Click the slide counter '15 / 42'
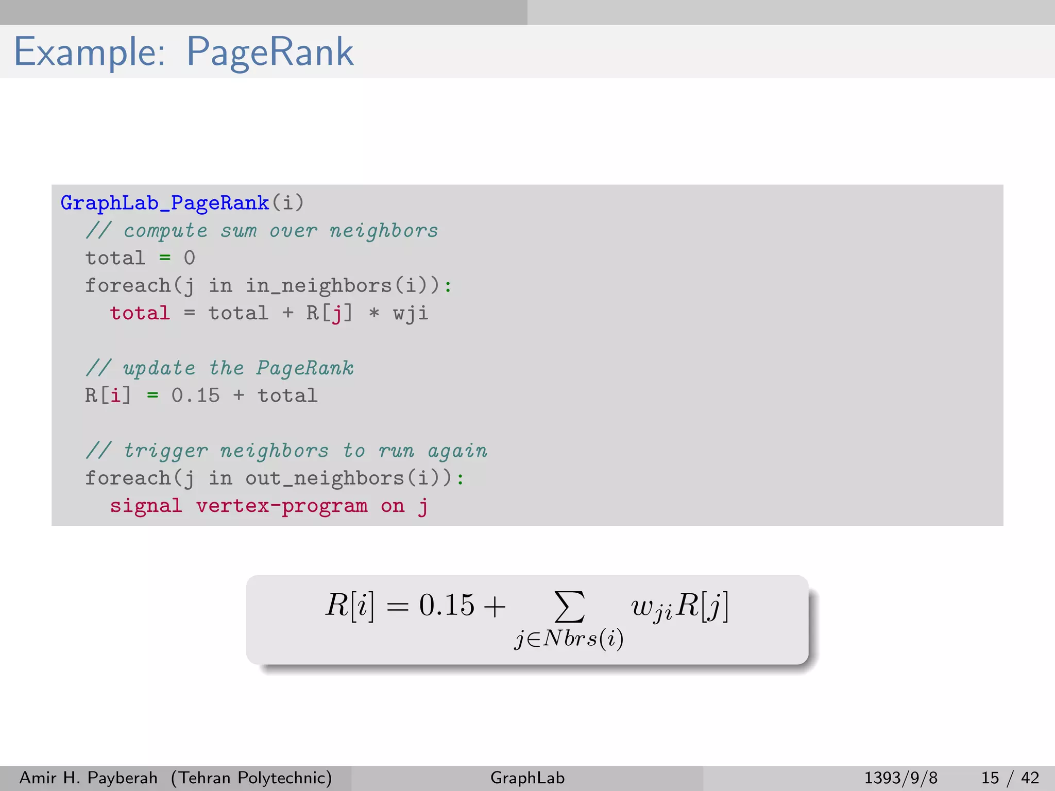 (x=1010, y=778)
